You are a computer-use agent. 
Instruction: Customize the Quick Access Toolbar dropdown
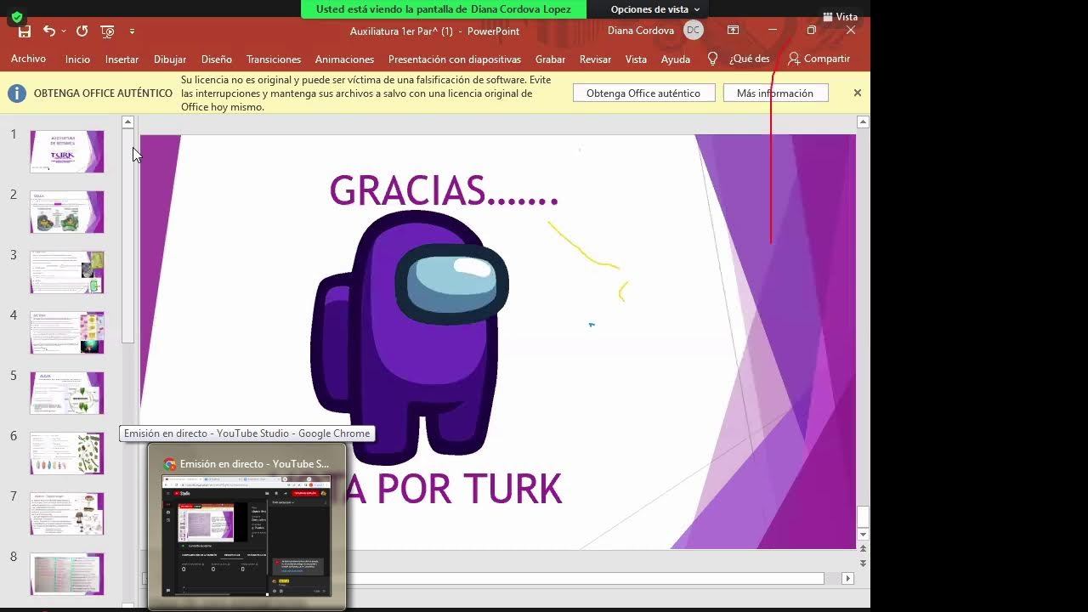132,31
